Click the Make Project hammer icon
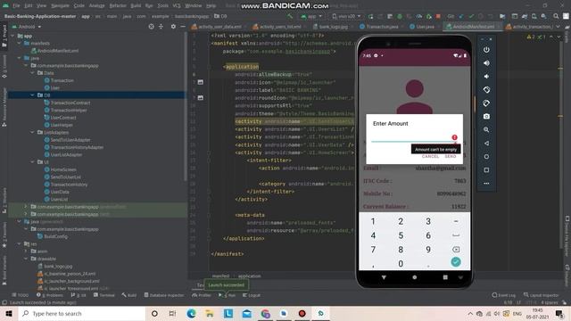The image size is (571, 321). click(290, 16)
